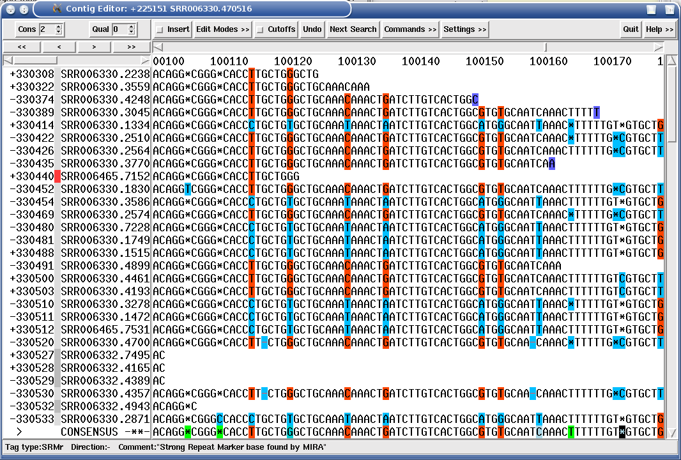Viewport: 681px width, 460px height.
Task: Click read number -330533
Action: pyautogui.click(x=32, y=419)
